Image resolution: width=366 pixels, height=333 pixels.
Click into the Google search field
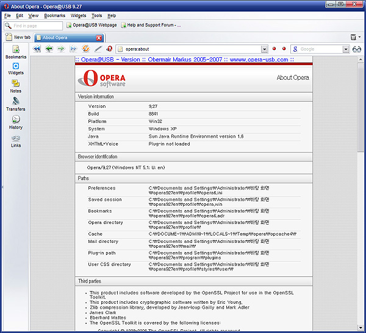tap(321, 49)
